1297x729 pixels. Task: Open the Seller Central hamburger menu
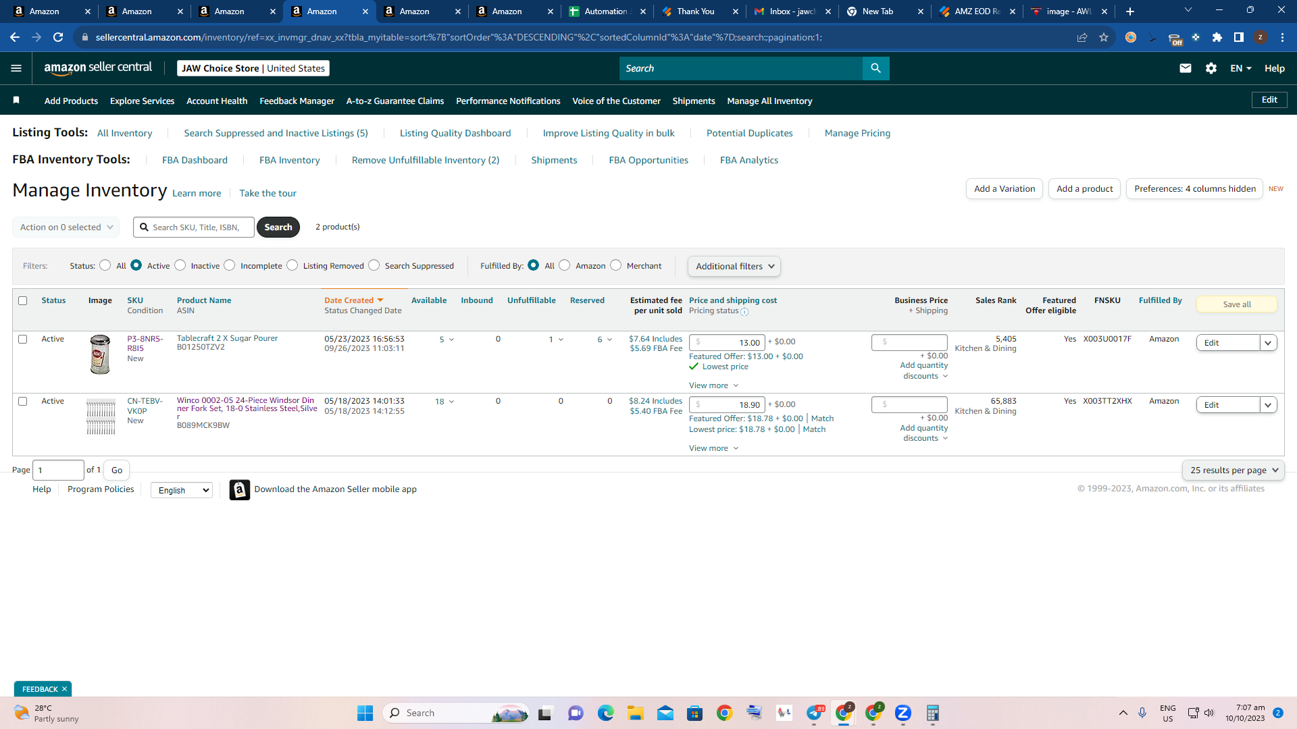point(16,68)
